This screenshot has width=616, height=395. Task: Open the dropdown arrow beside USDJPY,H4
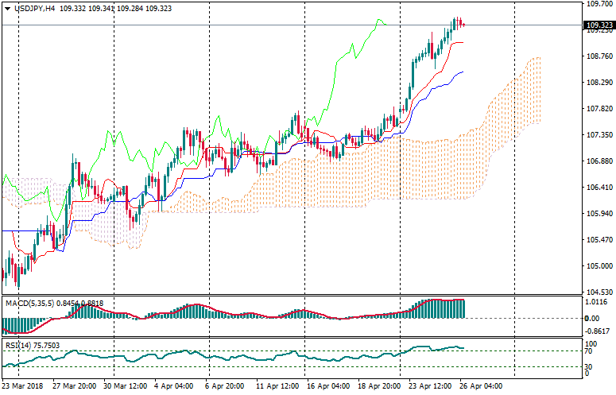tap(7, 8)
